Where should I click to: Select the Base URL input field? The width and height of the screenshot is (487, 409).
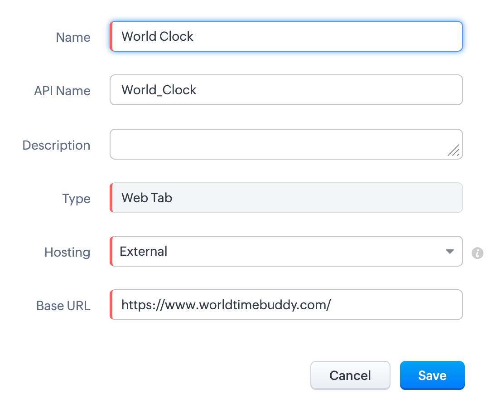coord(286,305)
